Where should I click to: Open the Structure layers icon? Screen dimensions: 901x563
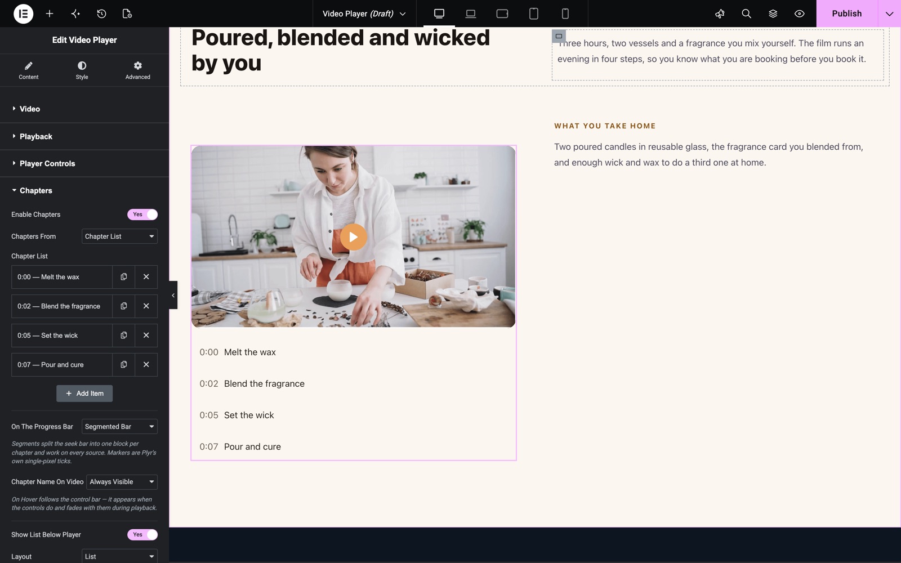tap(773, 14)
